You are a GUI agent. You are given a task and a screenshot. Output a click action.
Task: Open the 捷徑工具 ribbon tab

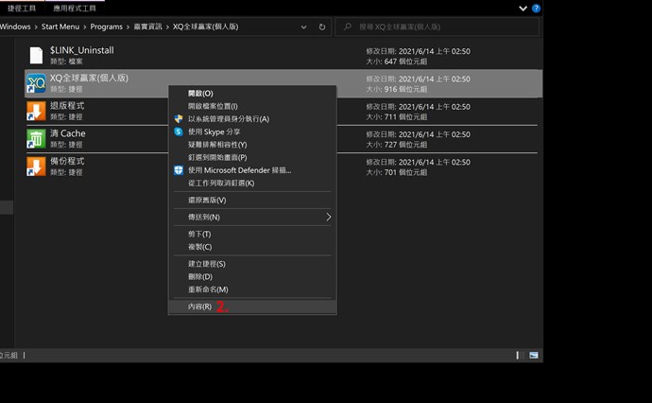click(21, 8)
